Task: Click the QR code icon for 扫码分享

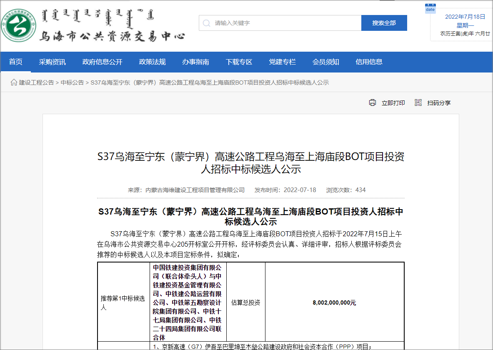Action: pos(418,103)
